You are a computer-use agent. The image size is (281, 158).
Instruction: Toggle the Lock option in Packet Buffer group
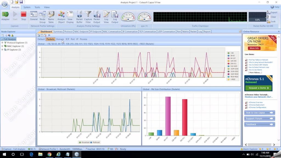(271, 21)
